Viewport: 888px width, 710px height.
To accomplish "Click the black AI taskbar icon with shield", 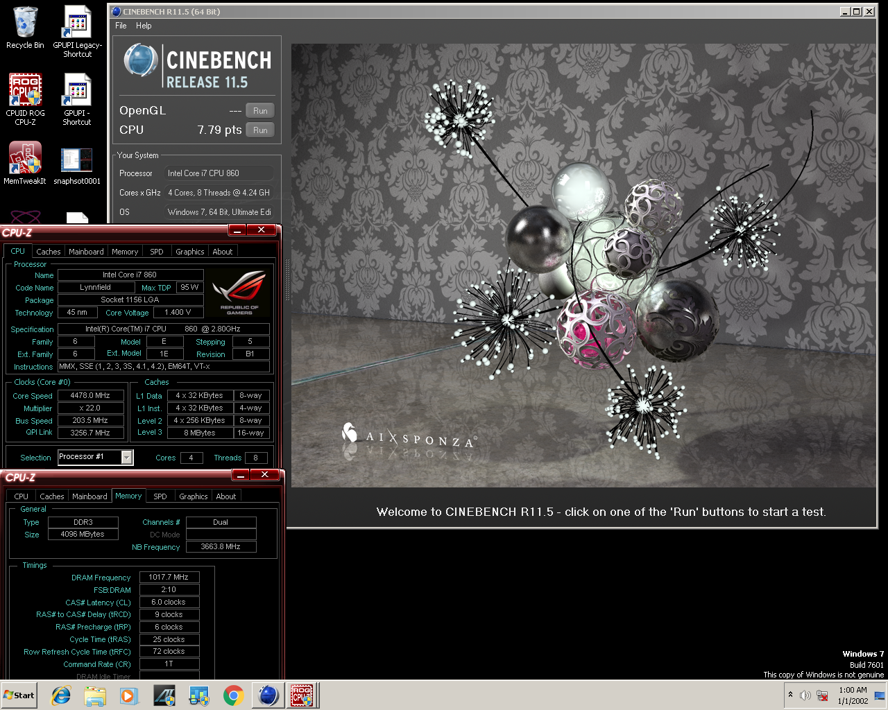I will 164,695.
